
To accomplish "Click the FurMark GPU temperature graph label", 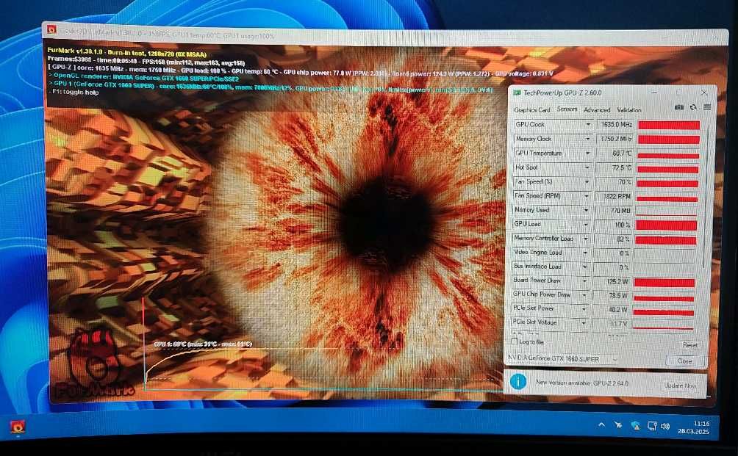I will pyautogui.click(x=203, y=344).
